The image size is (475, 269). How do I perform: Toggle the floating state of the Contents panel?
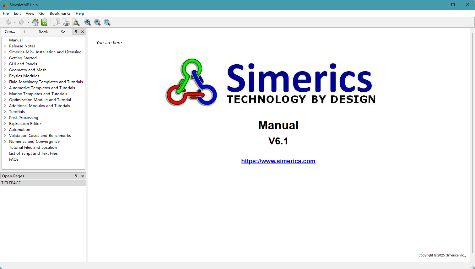pos(76,31)
